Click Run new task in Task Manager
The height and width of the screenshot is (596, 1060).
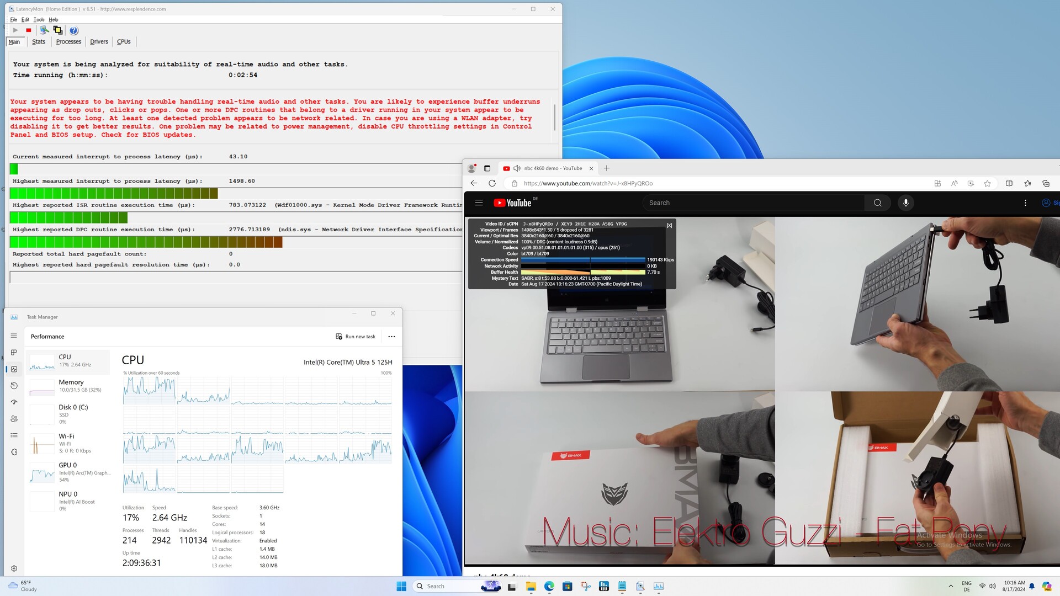[356, 337]
